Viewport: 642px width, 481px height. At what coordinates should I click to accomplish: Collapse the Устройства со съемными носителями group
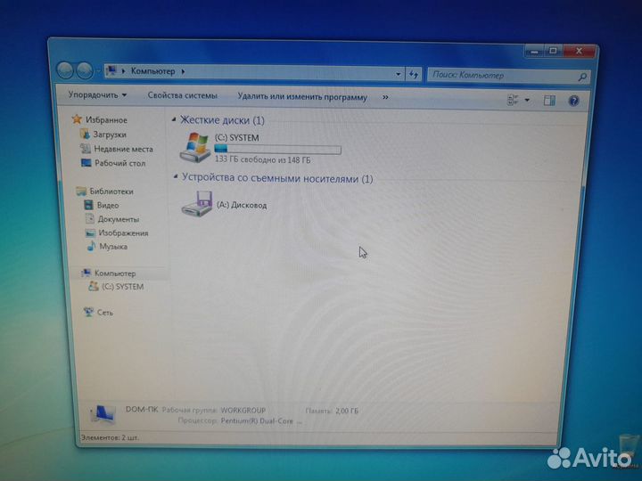point(276,178)
